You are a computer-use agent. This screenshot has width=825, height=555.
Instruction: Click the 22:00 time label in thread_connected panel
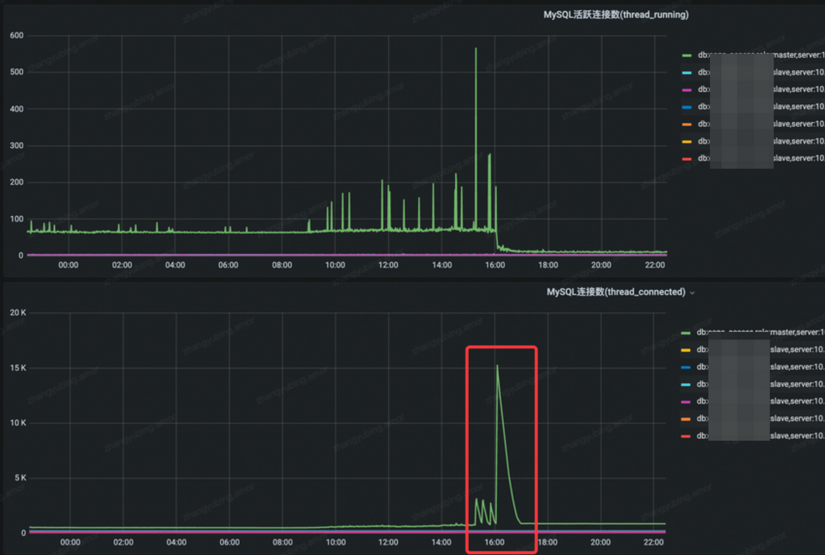click(654, 542)
